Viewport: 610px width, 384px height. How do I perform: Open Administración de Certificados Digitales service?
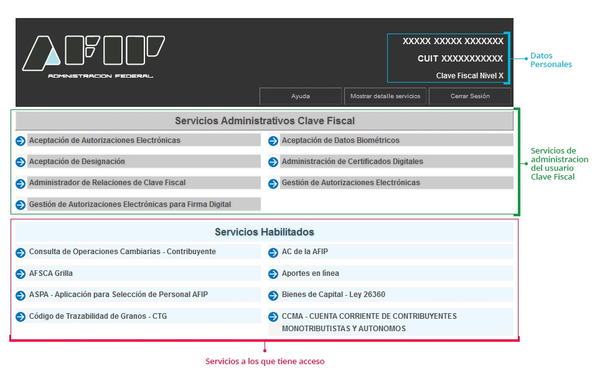click(352, 162)
